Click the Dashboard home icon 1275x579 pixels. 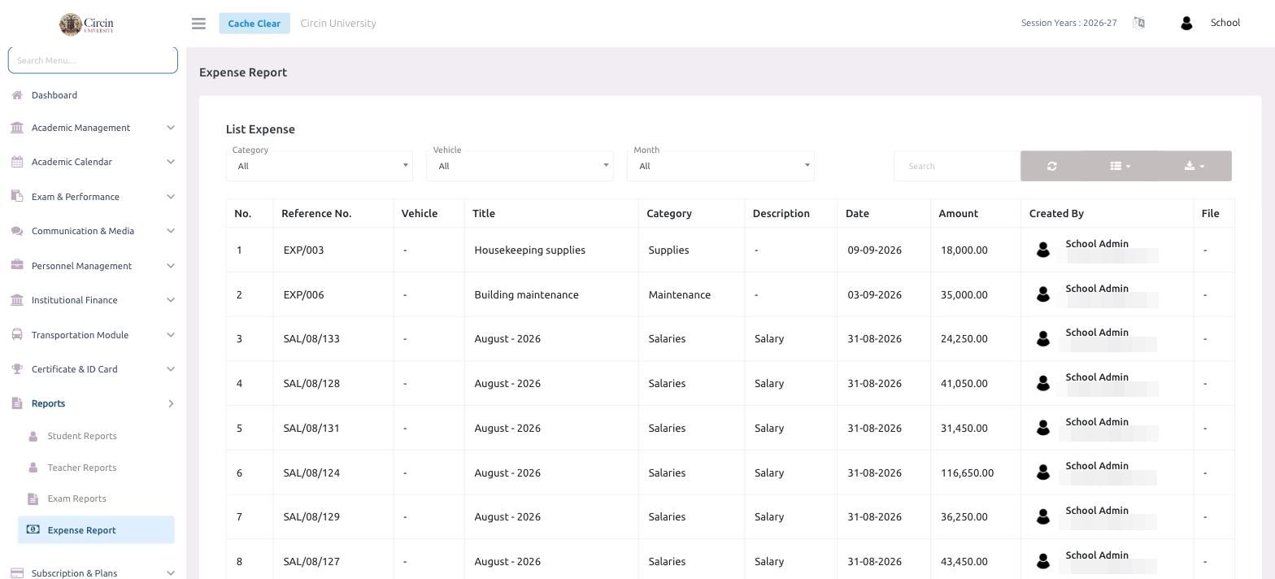click(x=17, y=95)
